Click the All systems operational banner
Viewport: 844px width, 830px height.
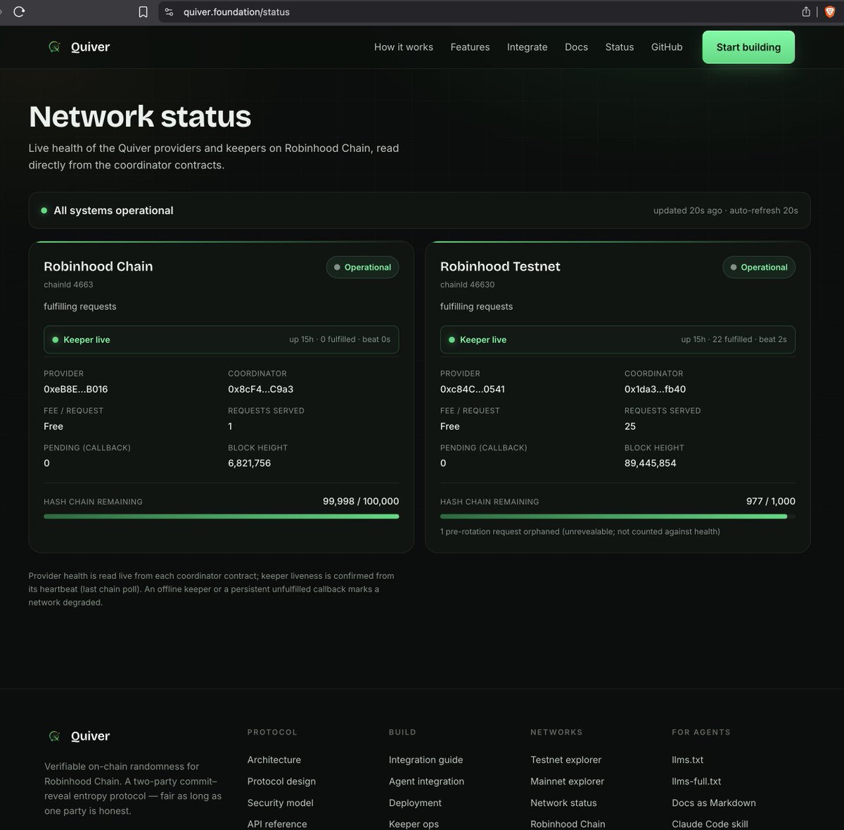[x=419, y=210]
